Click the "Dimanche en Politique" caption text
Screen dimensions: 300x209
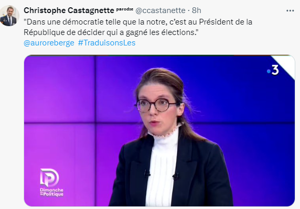tap(51, 192)
